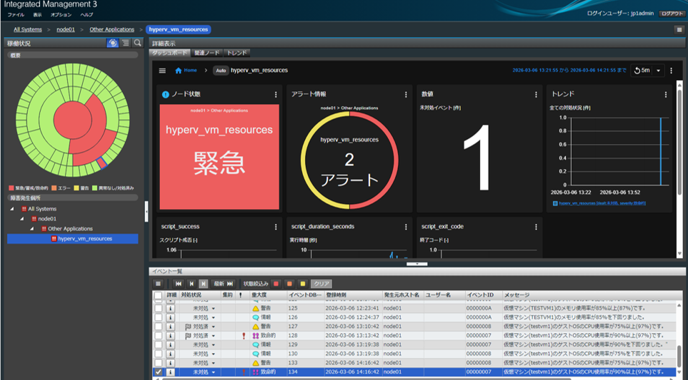This screenshot has width=688, height=380.
Task: Open アラート情報 panel options menu
Action: tap(406, 95)
